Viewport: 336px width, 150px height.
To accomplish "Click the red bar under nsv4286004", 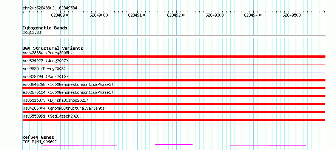I will tap(174, 112).
